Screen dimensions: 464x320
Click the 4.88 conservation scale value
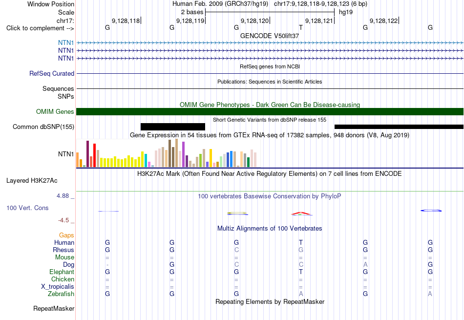click(63, 196)
